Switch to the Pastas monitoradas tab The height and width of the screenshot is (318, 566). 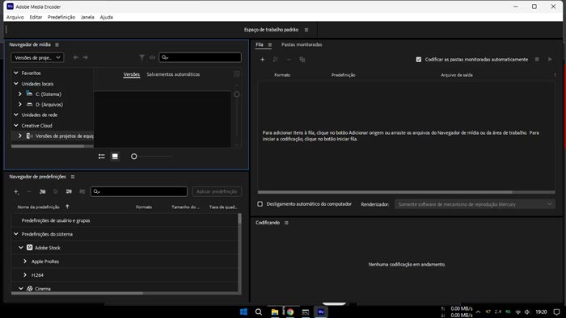tap(302, 44)
